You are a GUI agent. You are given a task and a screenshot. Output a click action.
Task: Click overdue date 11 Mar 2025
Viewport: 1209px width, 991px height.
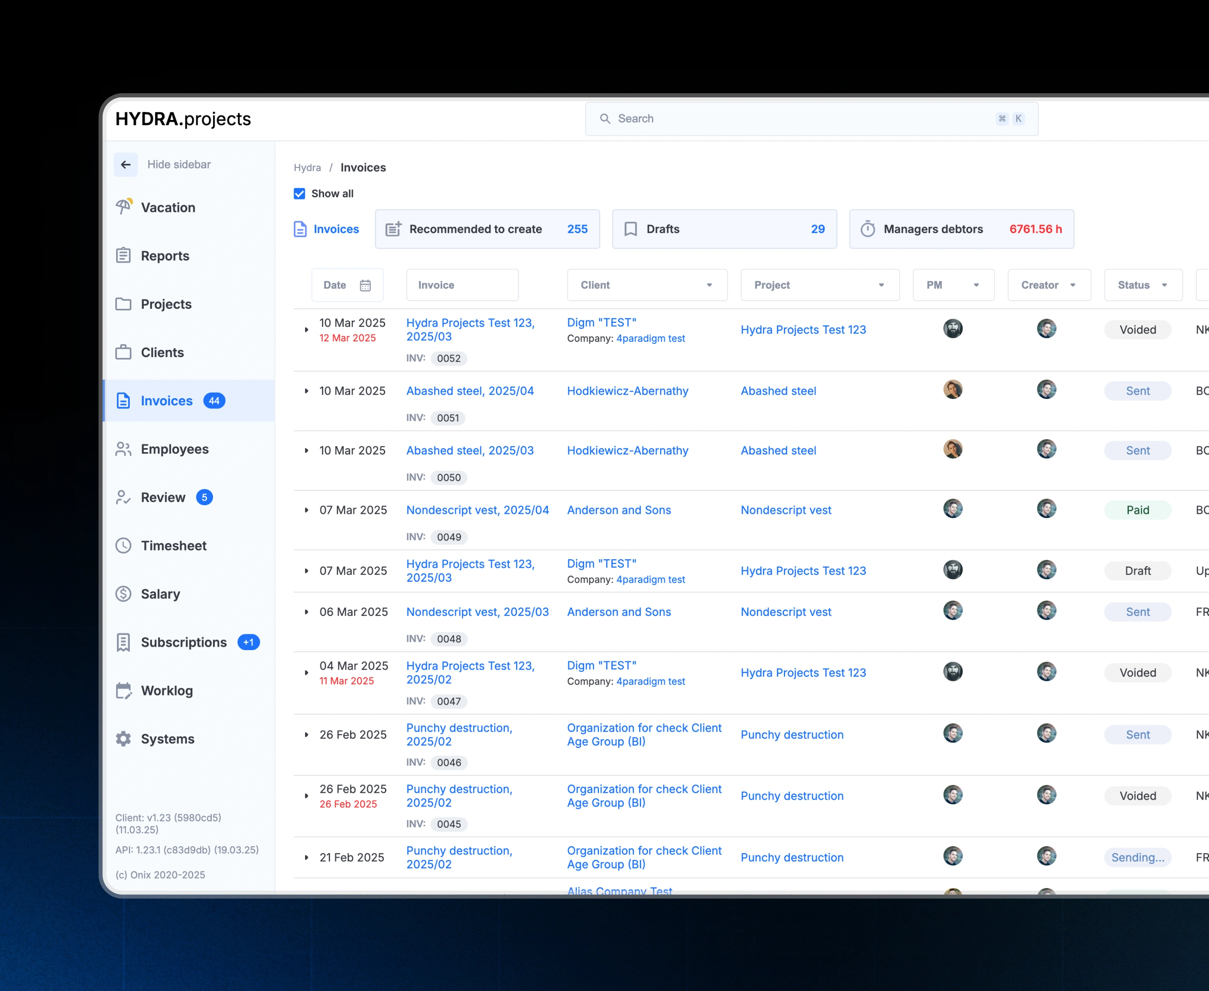(347, 681)
